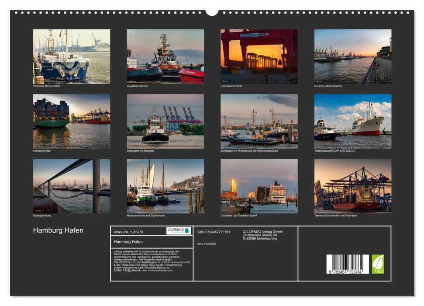
Task: View the "Dockland und Kreuzfahrtschiff" photo
Action: click(259, 186)
